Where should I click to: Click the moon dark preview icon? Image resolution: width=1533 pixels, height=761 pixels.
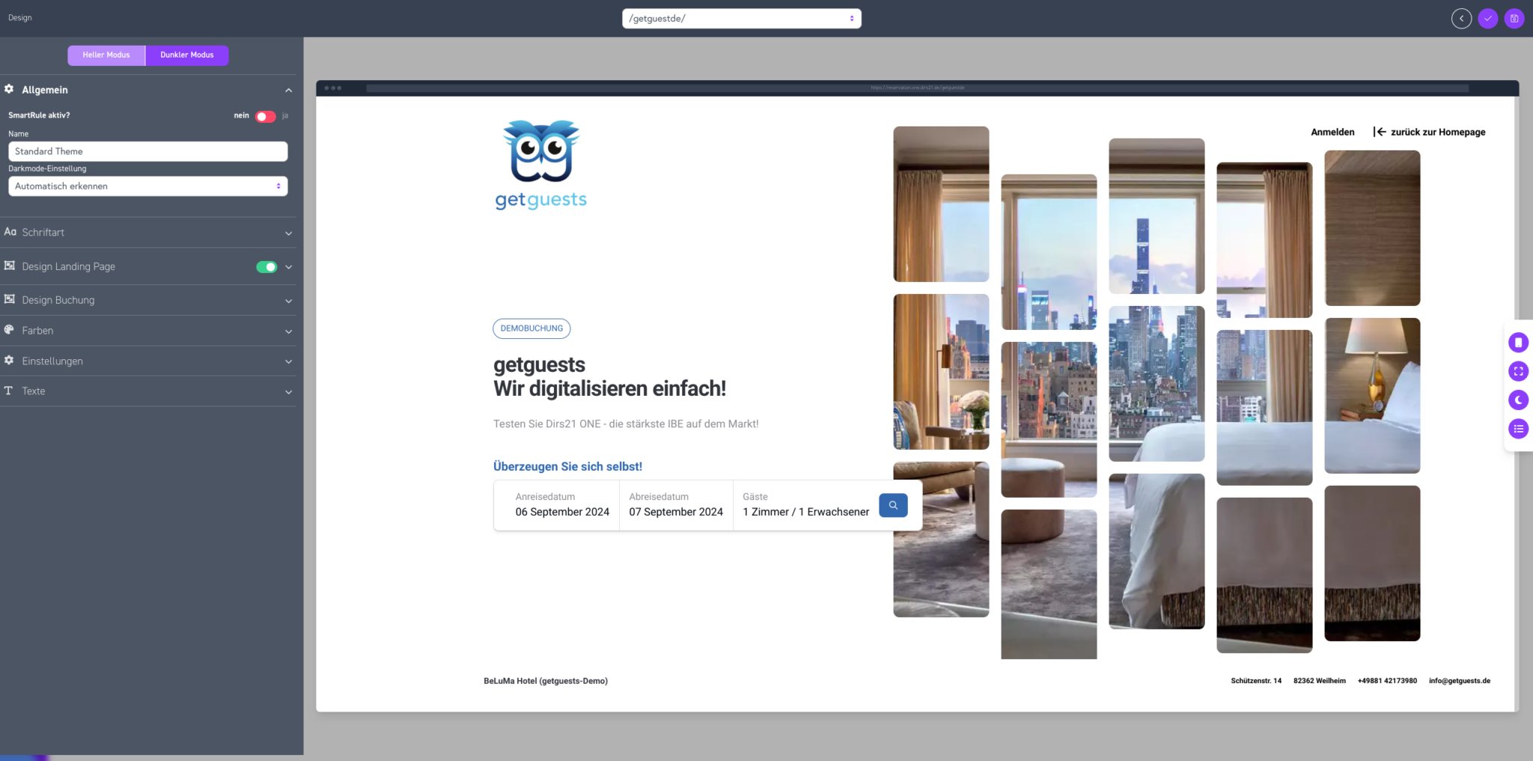[x=1518, y=400]
